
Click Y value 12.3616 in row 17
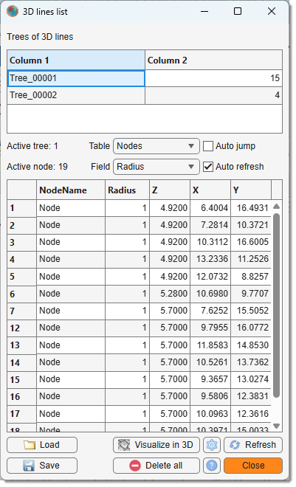(251, 414)
